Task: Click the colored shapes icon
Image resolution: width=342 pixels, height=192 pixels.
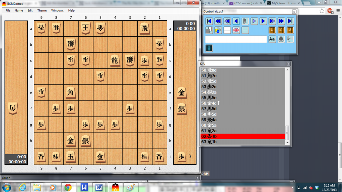Action: pos(218,30)
